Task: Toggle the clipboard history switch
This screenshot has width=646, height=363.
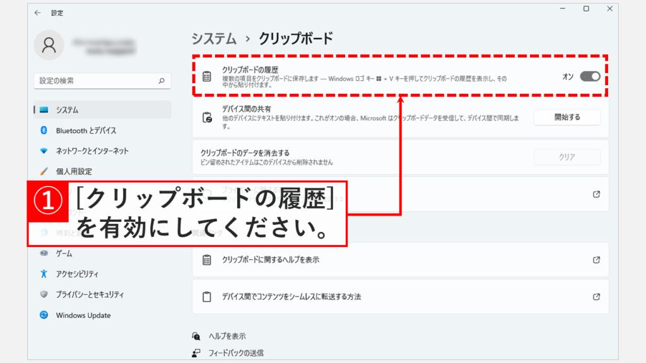Action: click(x=590, y=76)
